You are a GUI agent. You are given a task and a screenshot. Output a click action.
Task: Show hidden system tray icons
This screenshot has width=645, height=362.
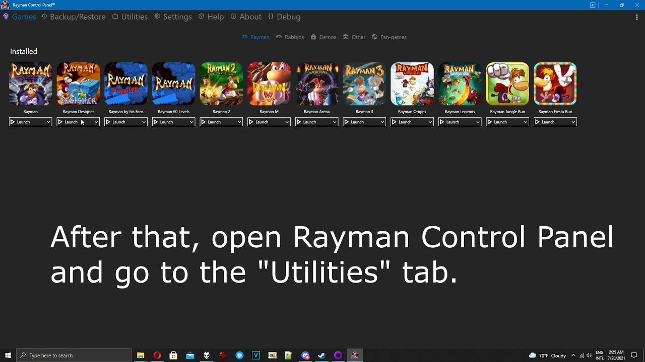tap(573, 355)
